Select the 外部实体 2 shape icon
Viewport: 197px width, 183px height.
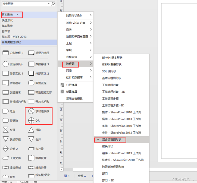tap(31, 73)
